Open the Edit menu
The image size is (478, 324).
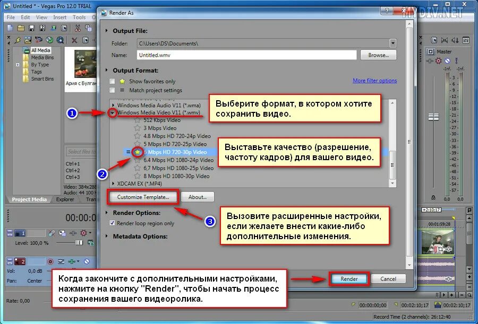click(25, 17)
